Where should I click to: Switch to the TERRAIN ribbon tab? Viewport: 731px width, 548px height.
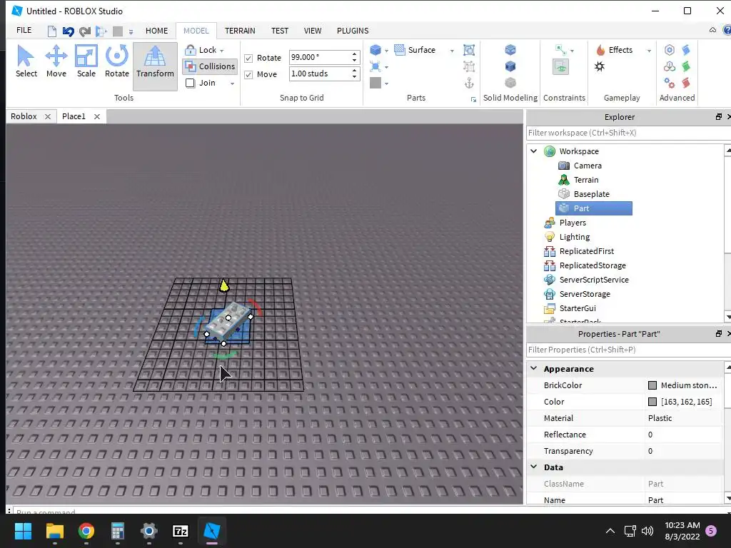point(240,31)
